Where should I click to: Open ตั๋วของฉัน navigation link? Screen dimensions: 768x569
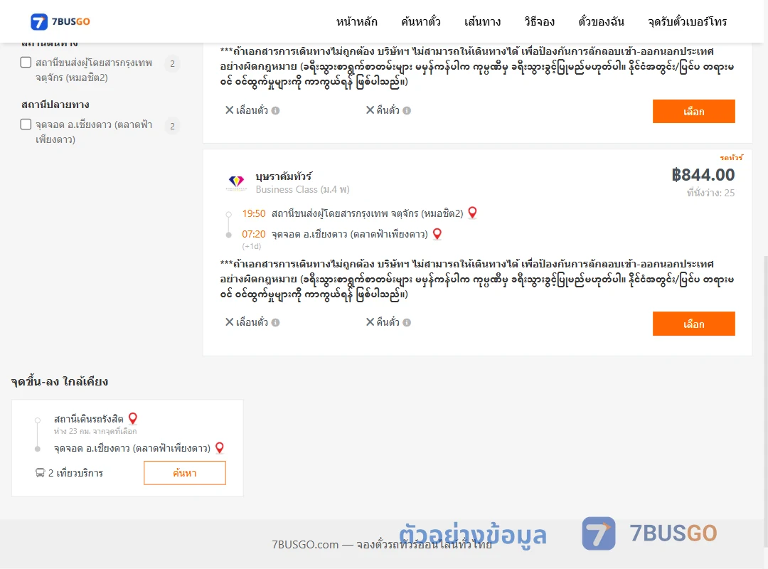(x=601, y=21)
